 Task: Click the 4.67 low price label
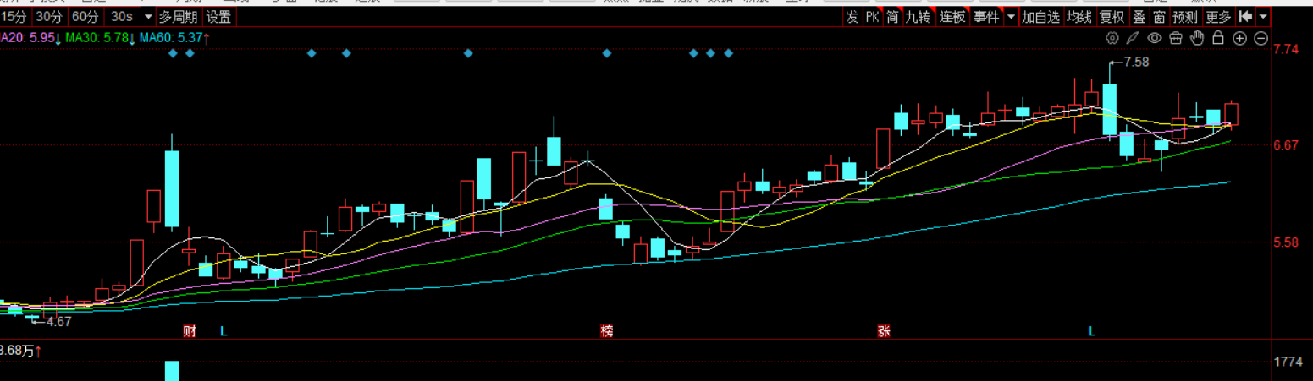point(58,322)
